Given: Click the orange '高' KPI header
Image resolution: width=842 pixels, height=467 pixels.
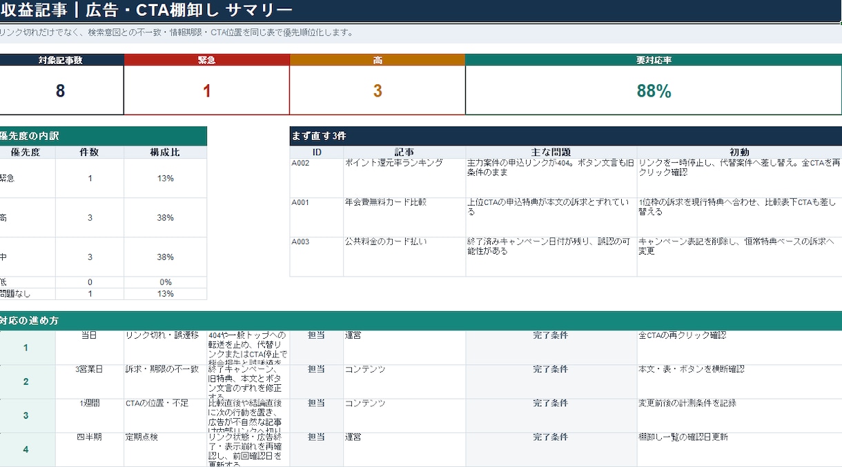Looking at the screenshot, I should [378, 60].
